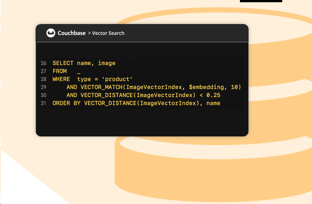Click the Couchbase brand name text

tap(72, 33)
